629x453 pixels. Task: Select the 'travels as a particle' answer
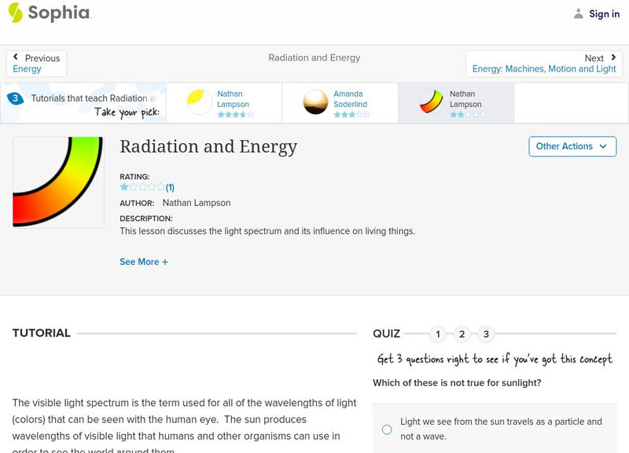tap(387, 429)
